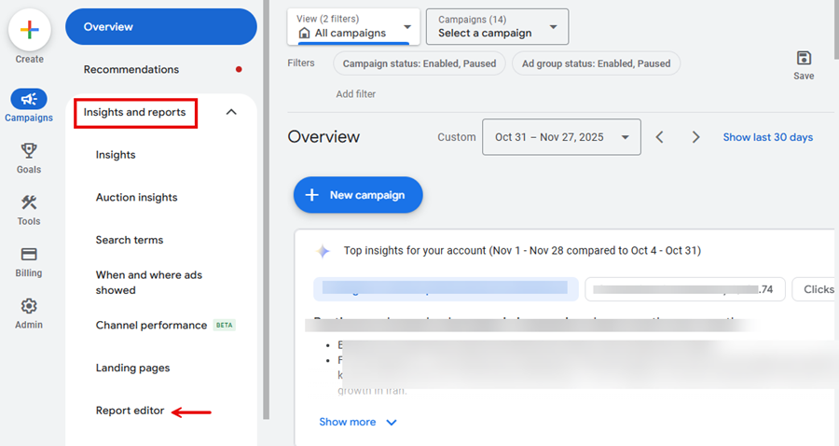The height and width of the screenshot is (446, 839).
Task: Go to next date range arrow
Action: pyautogui.click(x=695, y=137)
